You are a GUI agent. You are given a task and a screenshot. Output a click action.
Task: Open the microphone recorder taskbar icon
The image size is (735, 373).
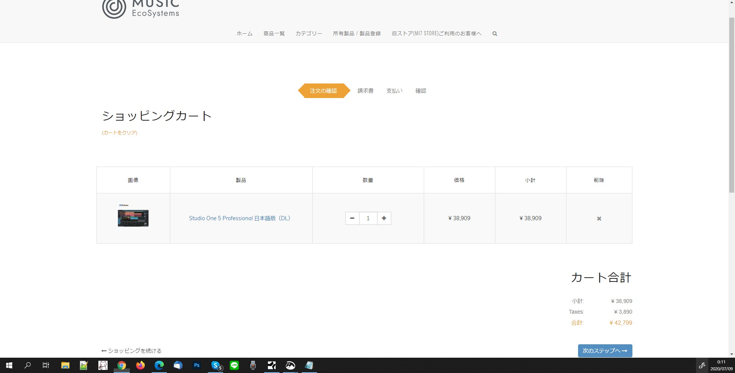(x=253, y=365)
